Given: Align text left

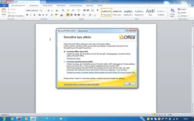Looking at the screenshot, I should (x=68, y=15).
